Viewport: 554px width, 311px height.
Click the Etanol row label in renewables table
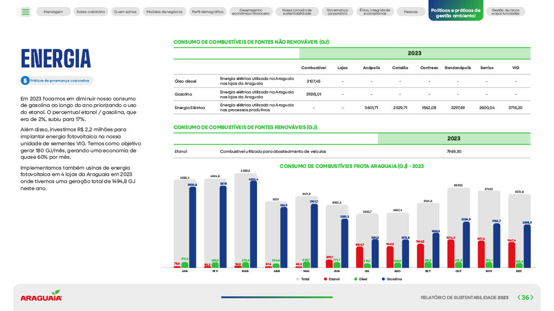tap(181, 151)
